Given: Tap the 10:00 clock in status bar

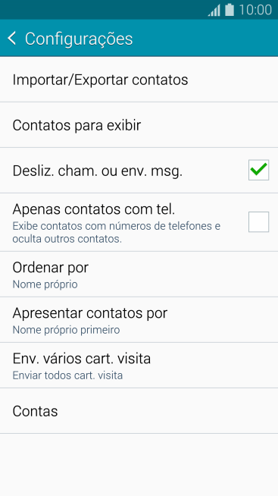Looking at the screenshot, I should point(255,10).
